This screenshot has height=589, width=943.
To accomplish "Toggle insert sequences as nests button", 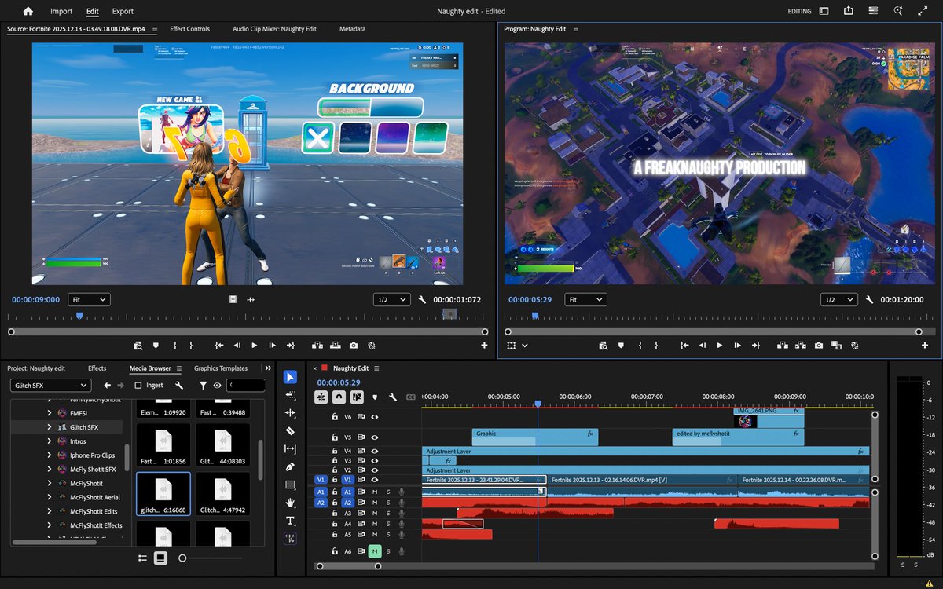I will click(321, 397).
